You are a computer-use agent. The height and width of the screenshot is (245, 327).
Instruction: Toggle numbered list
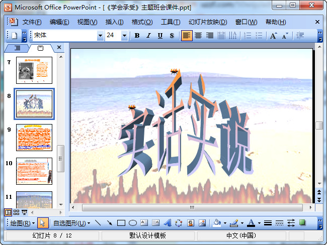tap(248, 36)
